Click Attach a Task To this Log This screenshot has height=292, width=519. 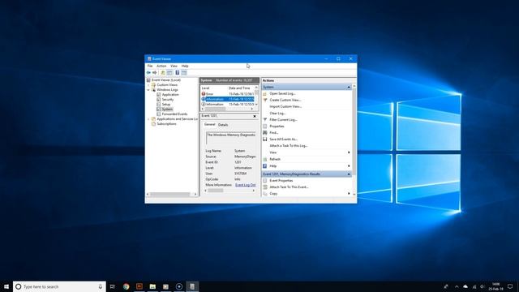click(289, 146)
